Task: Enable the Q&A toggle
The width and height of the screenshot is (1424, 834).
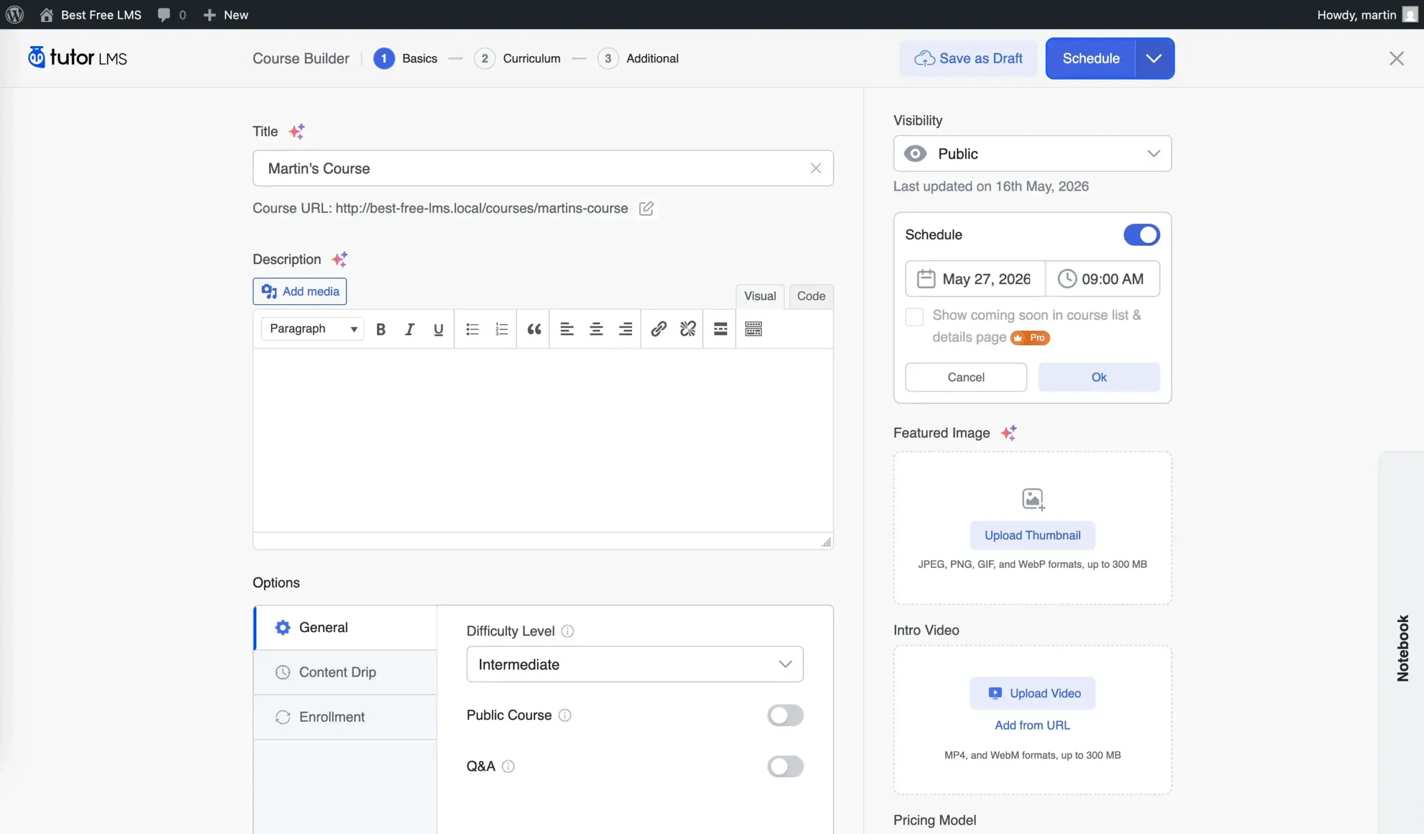Action: tap(785, 766)
